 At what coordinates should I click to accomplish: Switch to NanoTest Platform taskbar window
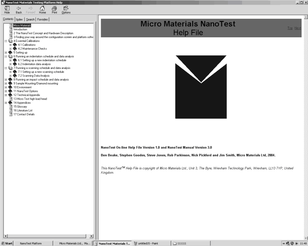point(34,243)
